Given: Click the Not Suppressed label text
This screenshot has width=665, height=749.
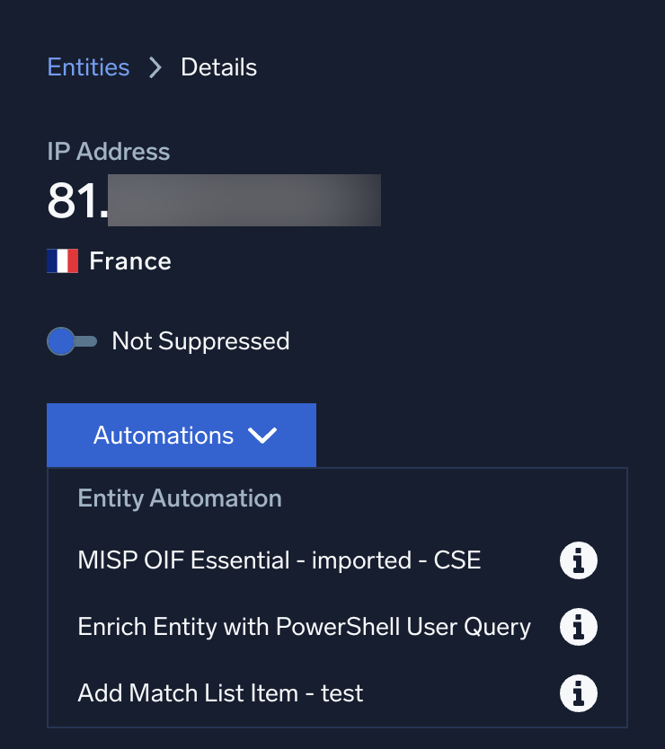Looking at the screenshot, I should coord(200,341).
